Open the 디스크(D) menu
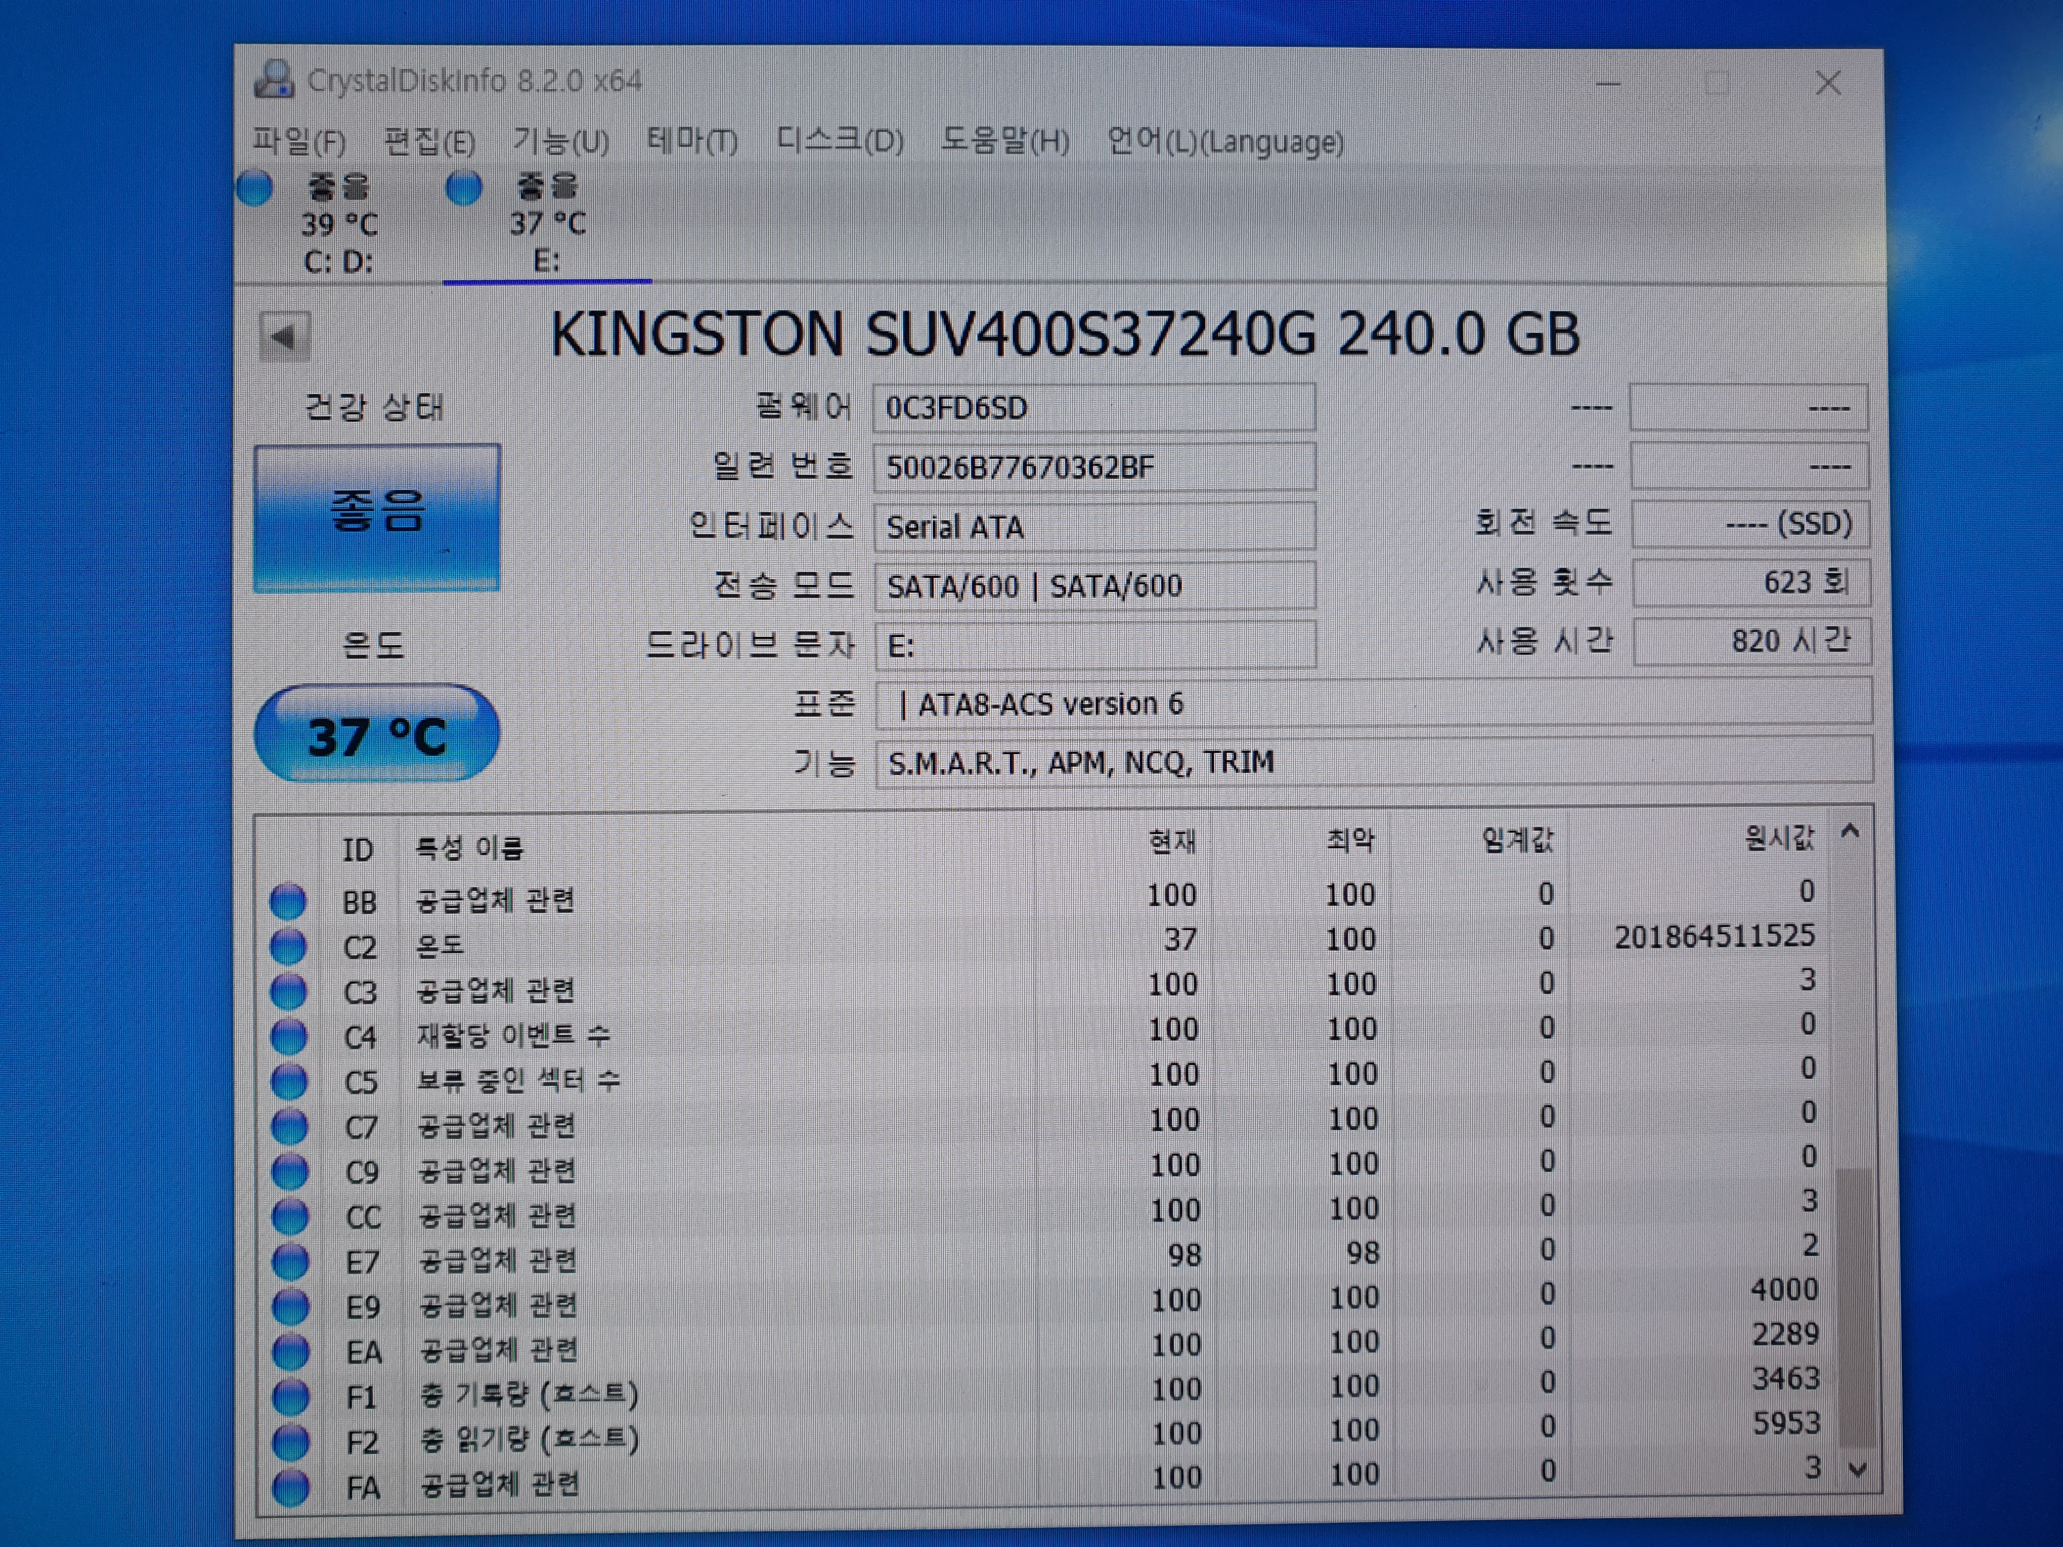 [x=840, y=141]
